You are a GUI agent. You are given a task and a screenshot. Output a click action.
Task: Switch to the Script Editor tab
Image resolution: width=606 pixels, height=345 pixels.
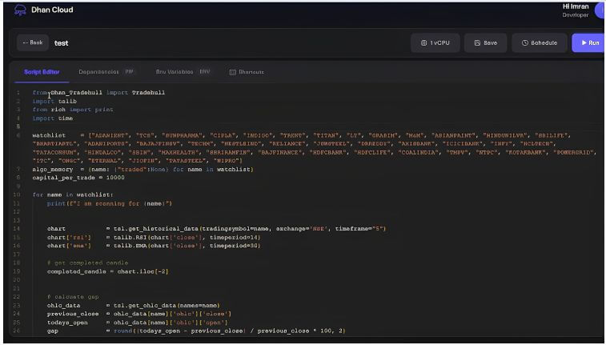click(x=42, y=72)
